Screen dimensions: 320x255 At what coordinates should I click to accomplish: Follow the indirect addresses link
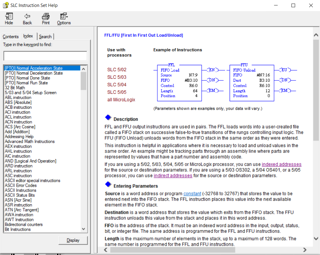click(x=173, y=176)
